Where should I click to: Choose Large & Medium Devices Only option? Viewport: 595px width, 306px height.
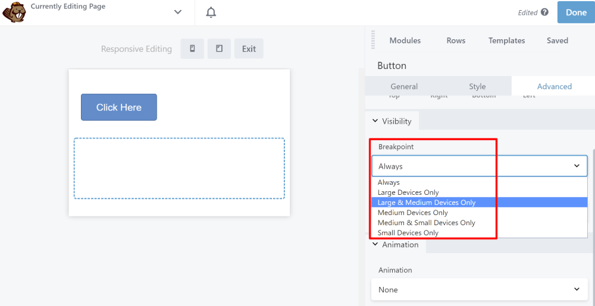(x=480, y=202)
